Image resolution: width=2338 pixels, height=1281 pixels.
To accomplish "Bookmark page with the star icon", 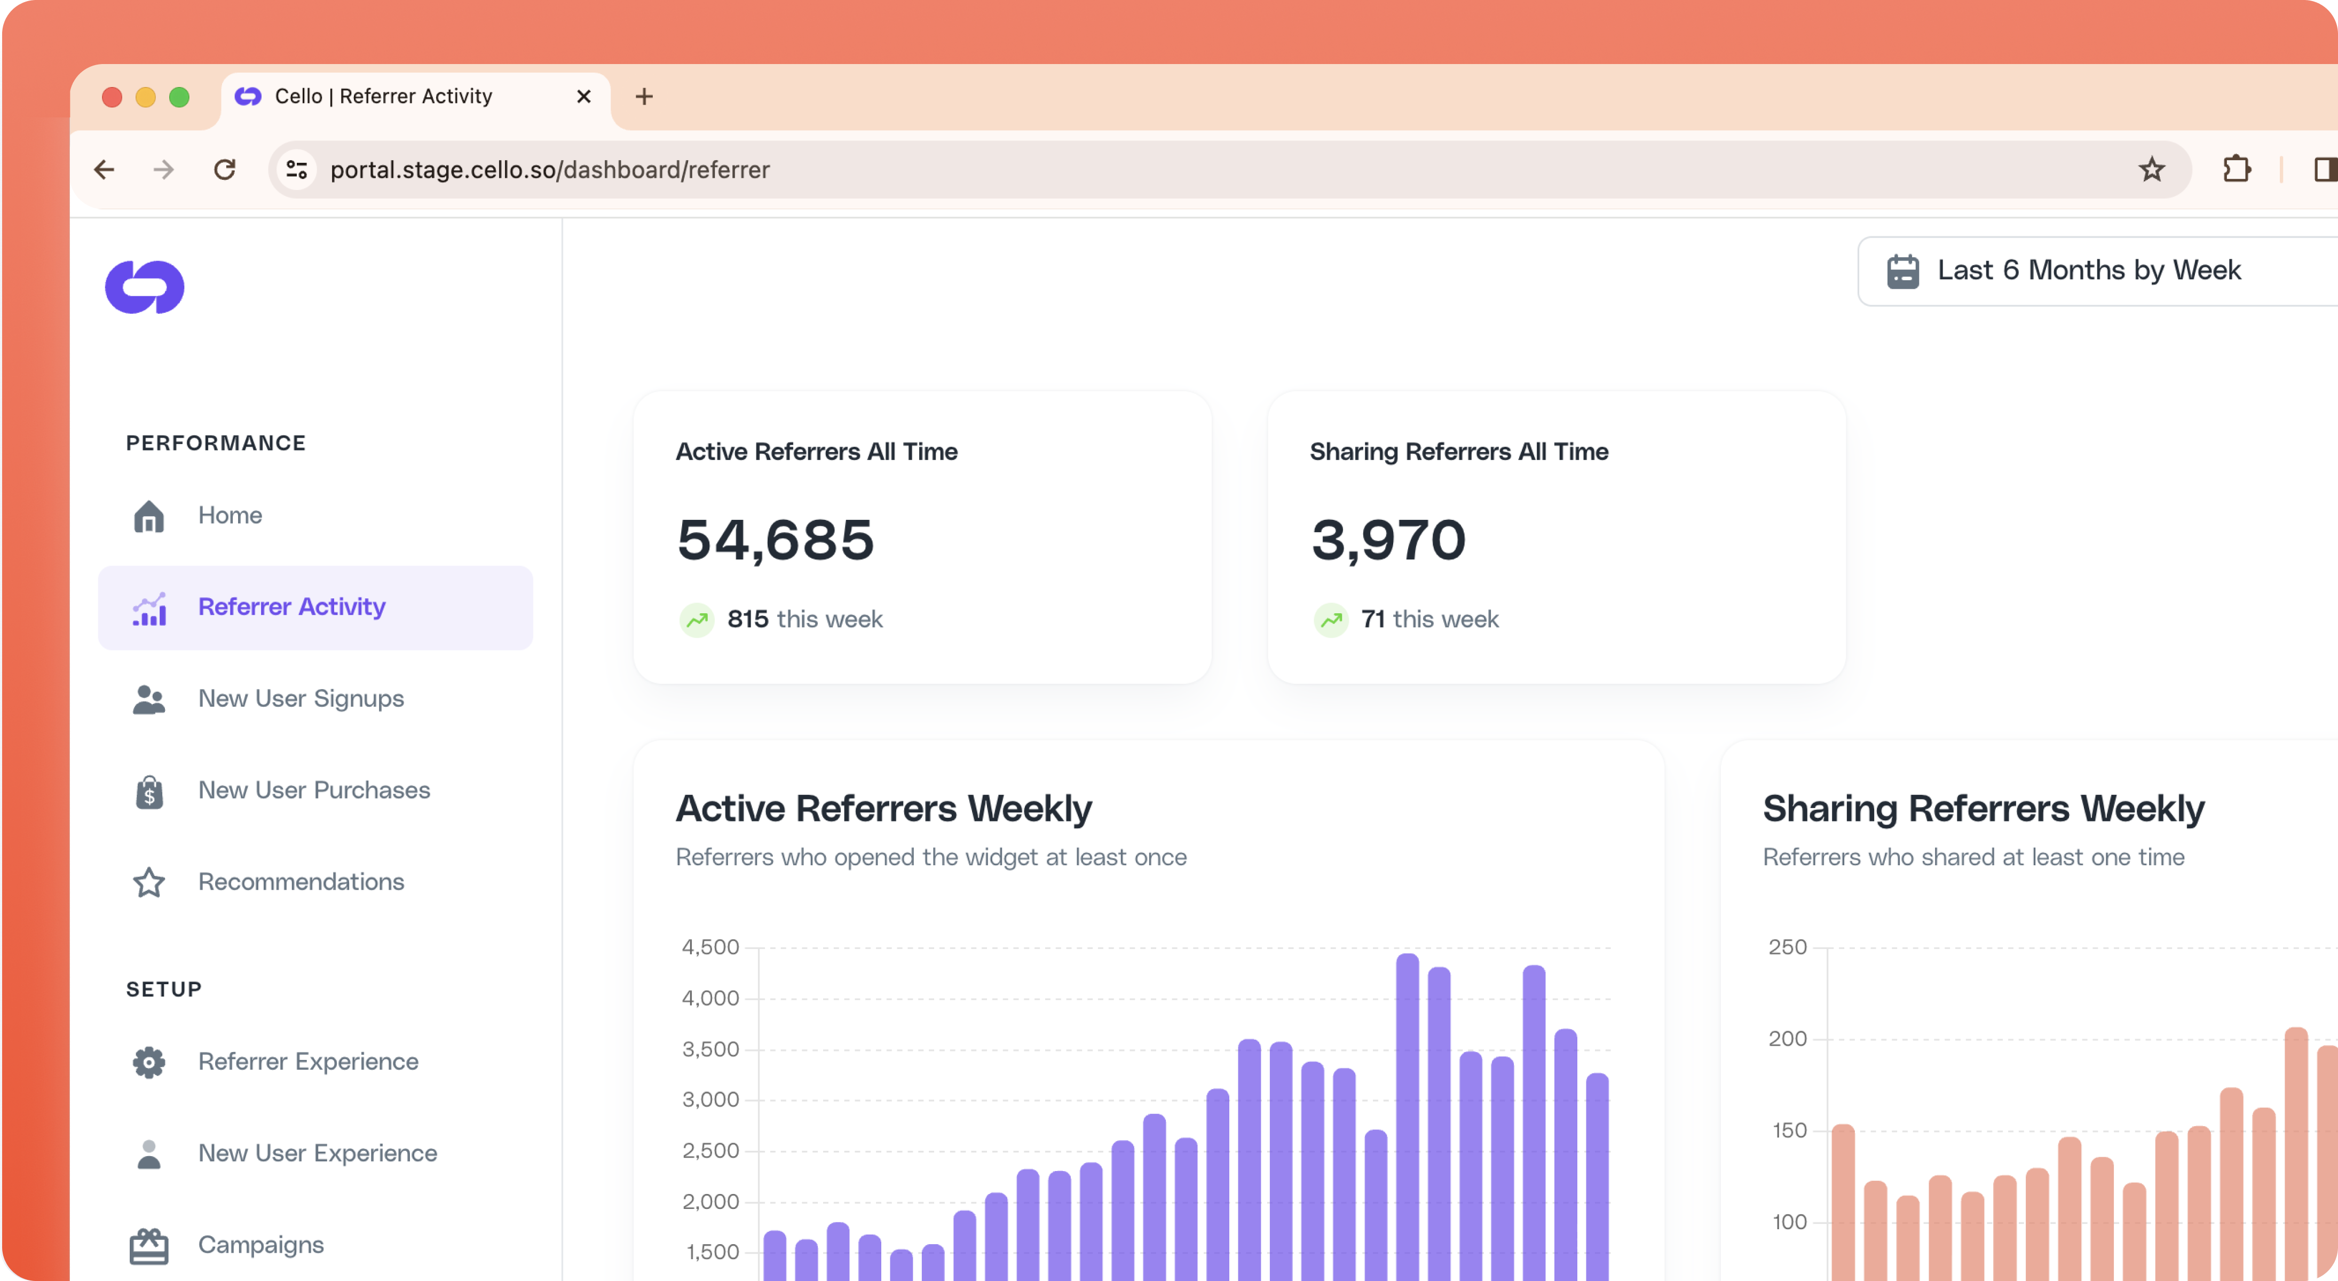I will 2151,170.
